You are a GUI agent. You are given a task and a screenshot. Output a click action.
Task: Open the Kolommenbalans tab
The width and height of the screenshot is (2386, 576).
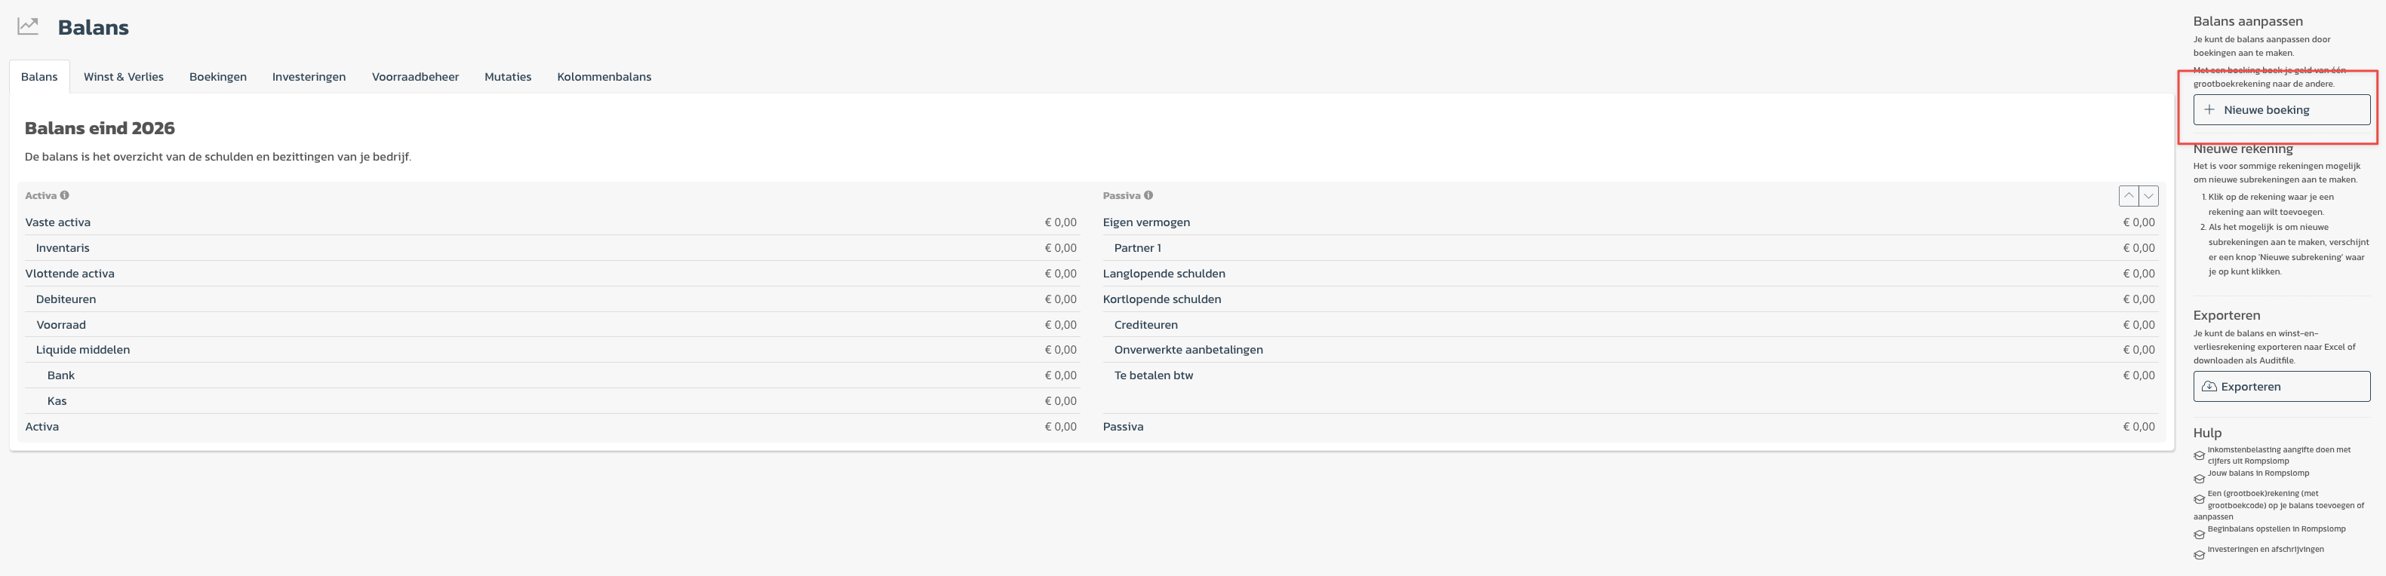[604, 77]
